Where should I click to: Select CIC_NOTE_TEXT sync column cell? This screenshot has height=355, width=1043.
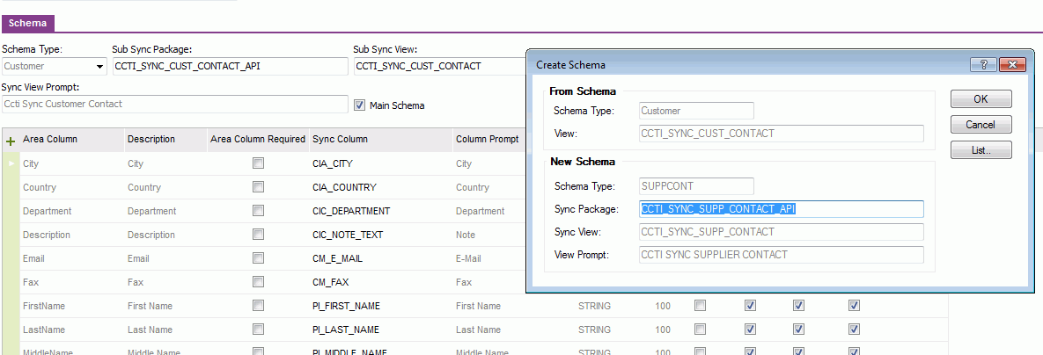pos(380,235)
